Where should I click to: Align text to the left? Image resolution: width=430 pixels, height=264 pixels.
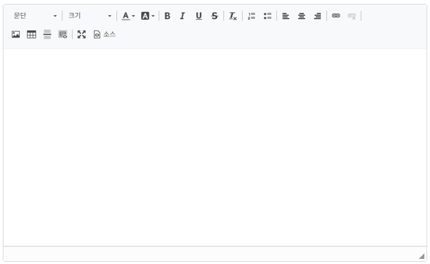[286, 16]
